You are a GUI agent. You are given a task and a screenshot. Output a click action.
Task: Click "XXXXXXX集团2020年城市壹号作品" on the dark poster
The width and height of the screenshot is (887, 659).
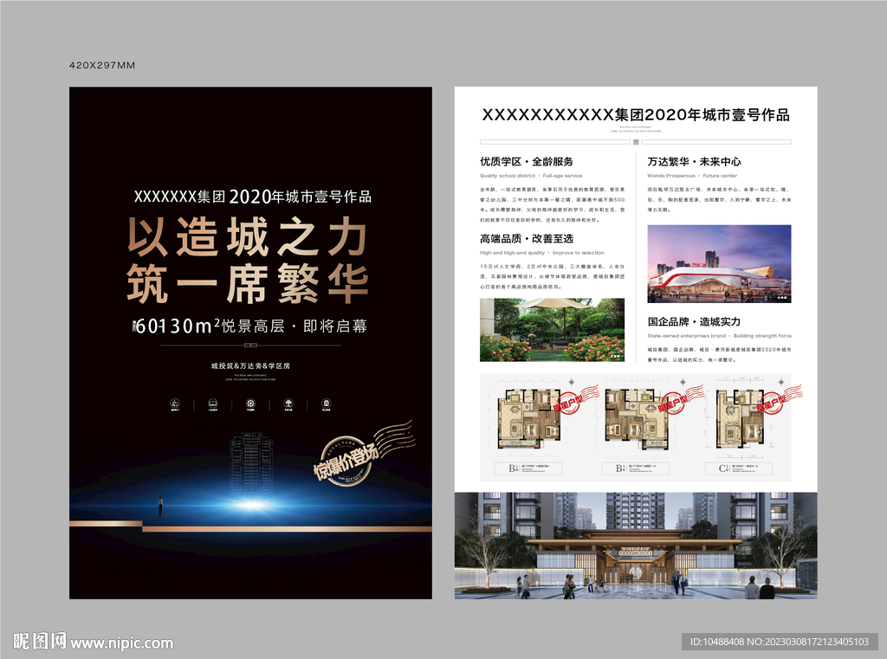(252, 197)
